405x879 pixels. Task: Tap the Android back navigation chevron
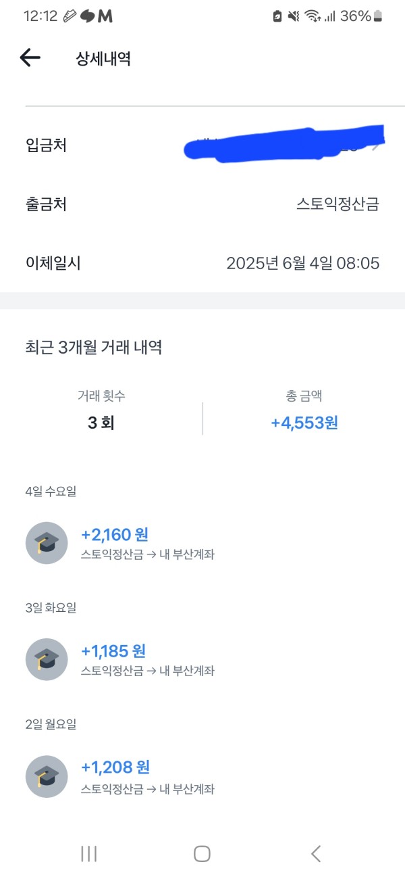tap(315, 853)
